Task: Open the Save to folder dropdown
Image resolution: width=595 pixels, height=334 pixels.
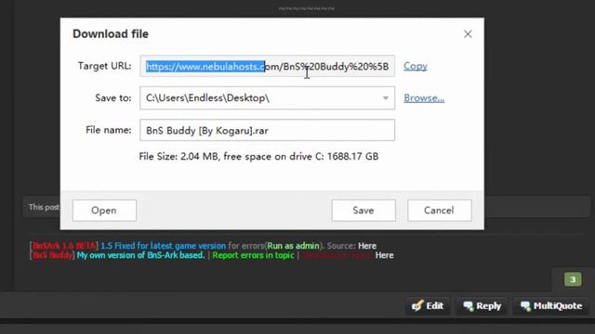Action: 385,98
